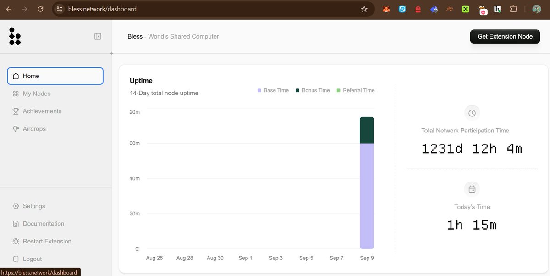Open the green square extension with black X pattern
Screen dimensions: 550x276
[x=466, y=9]
